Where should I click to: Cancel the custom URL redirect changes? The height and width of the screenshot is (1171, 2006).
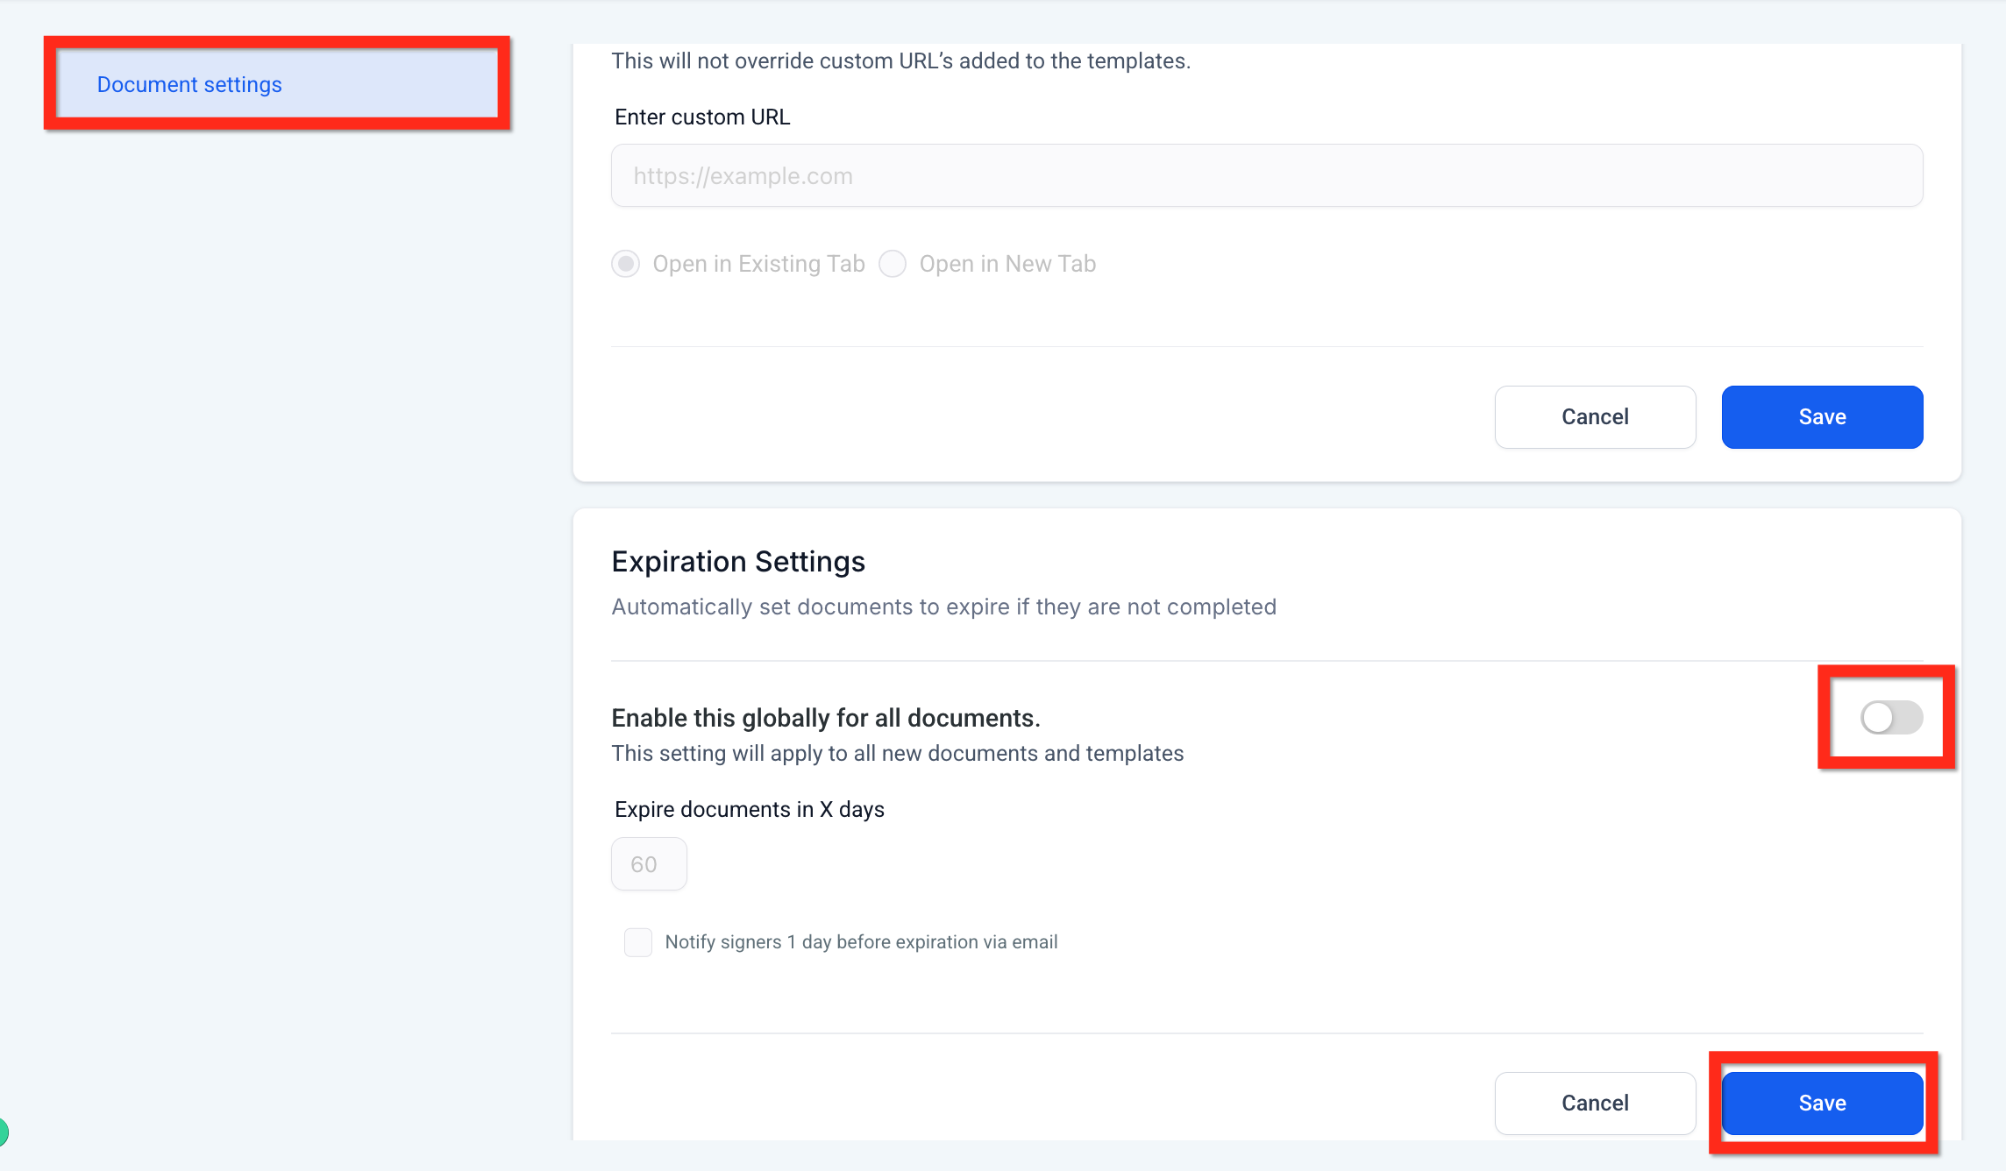pos(1595,417)
